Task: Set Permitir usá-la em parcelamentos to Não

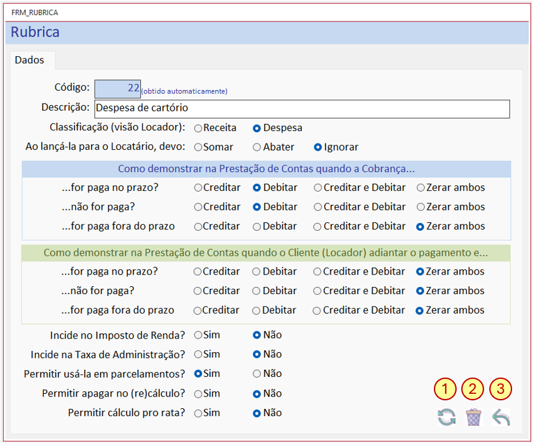Action: (x=256, y=374)
